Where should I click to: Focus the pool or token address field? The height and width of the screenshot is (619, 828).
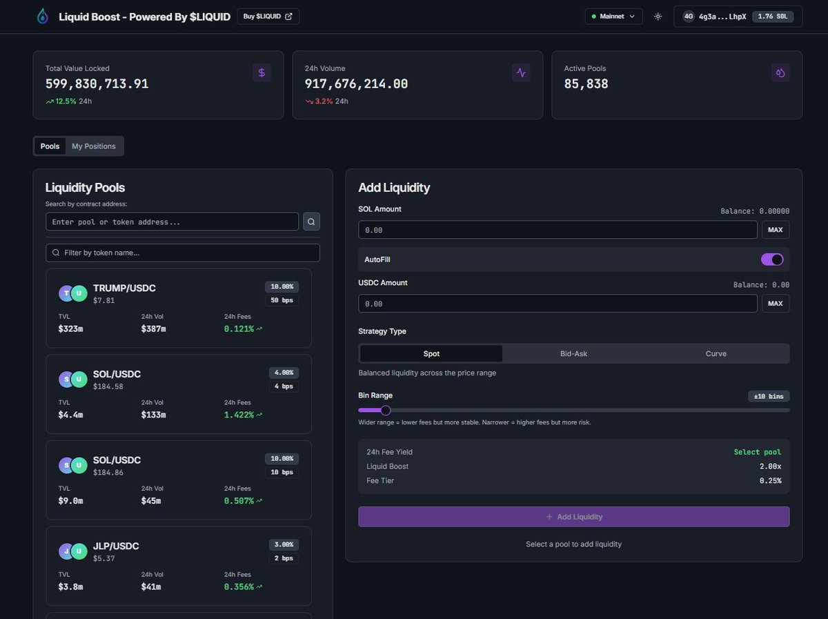172,222
